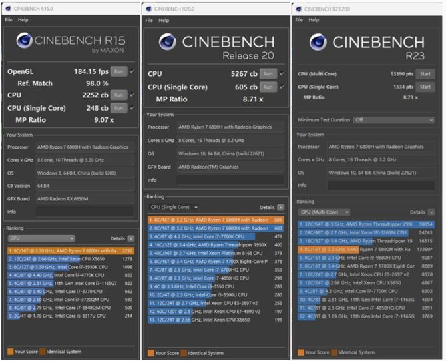Open File menu in Cinebench R20

(149, 21)
